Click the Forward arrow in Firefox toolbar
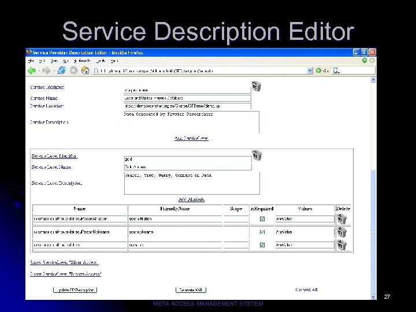The width and height of the screenshot is (416, 312). pos(46,70)
